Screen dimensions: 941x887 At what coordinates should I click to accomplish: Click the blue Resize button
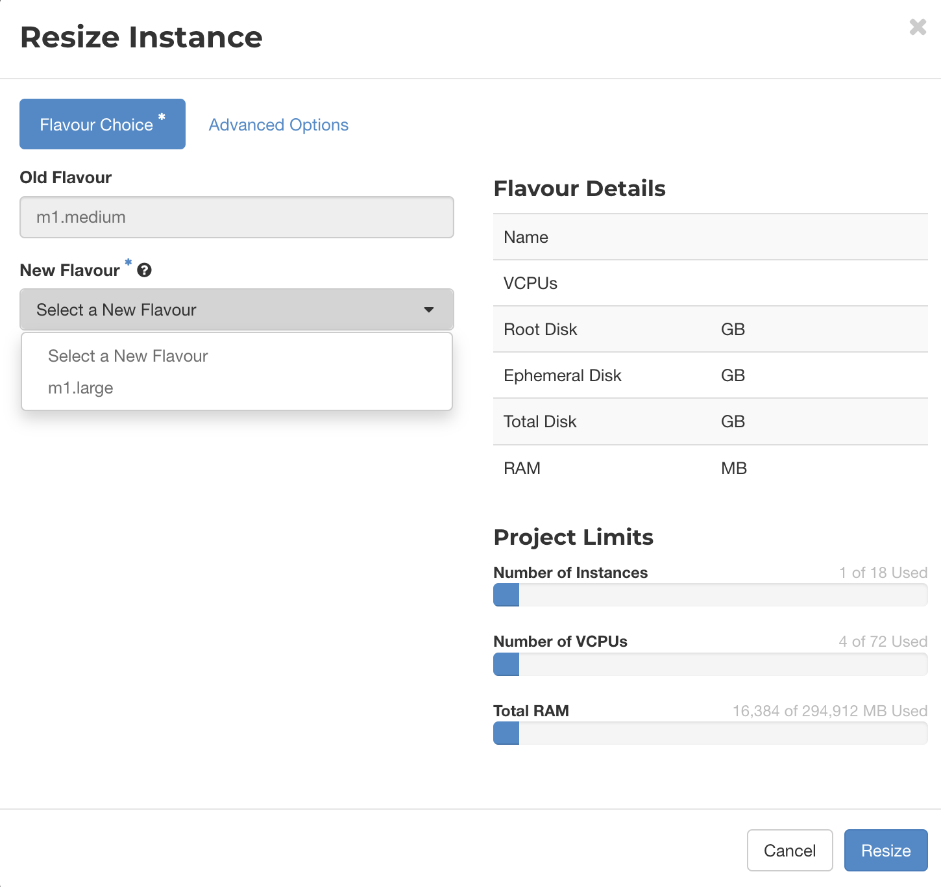tap(886, 850)
